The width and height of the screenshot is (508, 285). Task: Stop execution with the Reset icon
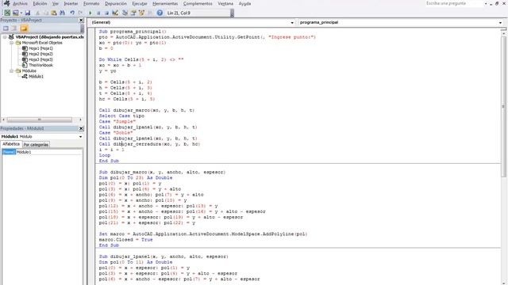tap(106, 13)
